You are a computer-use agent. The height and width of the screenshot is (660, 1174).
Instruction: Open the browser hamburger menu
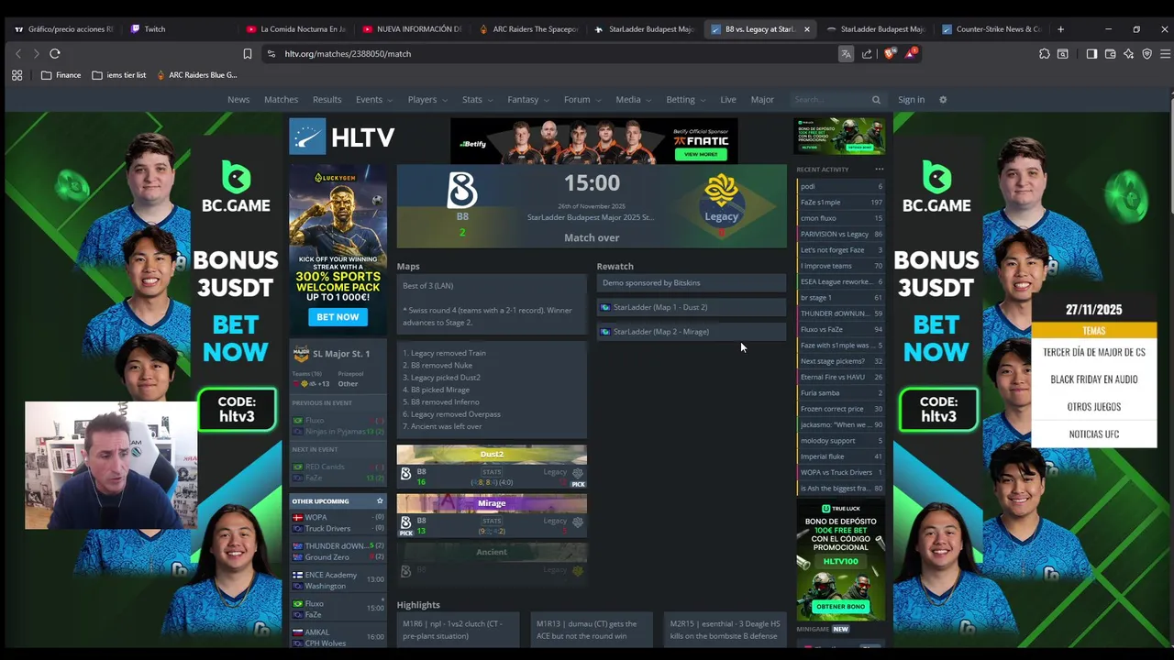1165,54
